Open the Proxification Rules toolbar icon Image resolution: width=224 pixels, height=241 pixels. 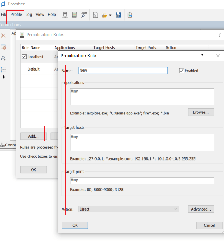[x=74, y=15]
